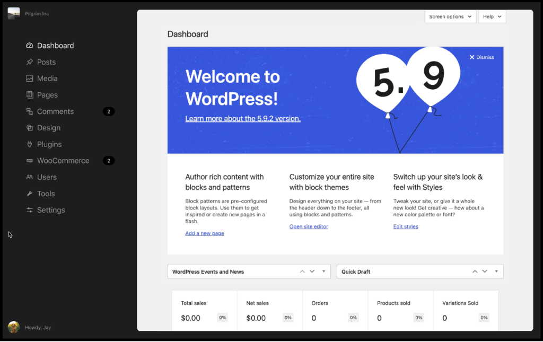Screen dimensions: 543x342
Task: Click the Variations Sold label
Action: 460,303
